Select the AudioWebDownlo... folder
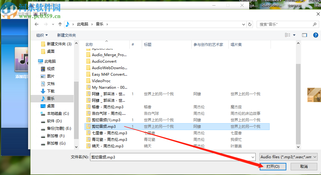This screenshot has width=321, height=175. click(107, 68)
